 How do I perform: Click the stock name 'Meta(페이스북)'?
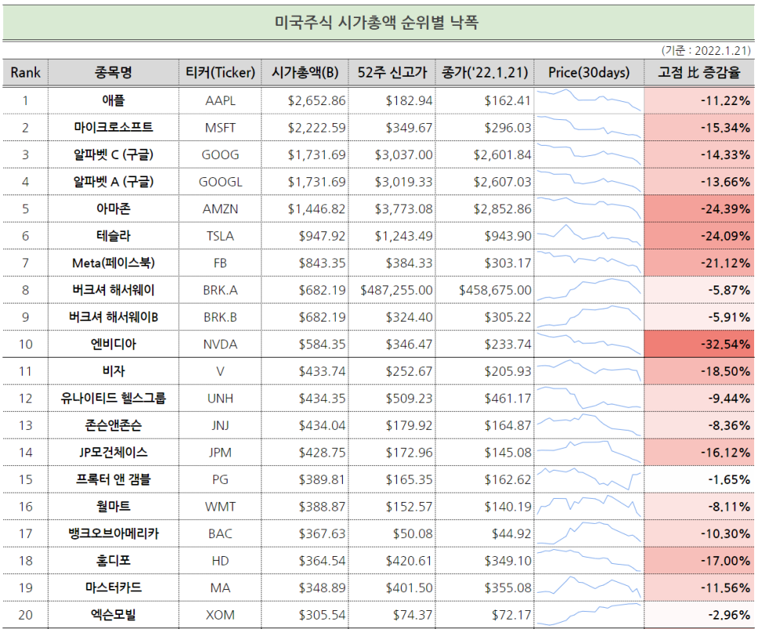pos(113,263)
